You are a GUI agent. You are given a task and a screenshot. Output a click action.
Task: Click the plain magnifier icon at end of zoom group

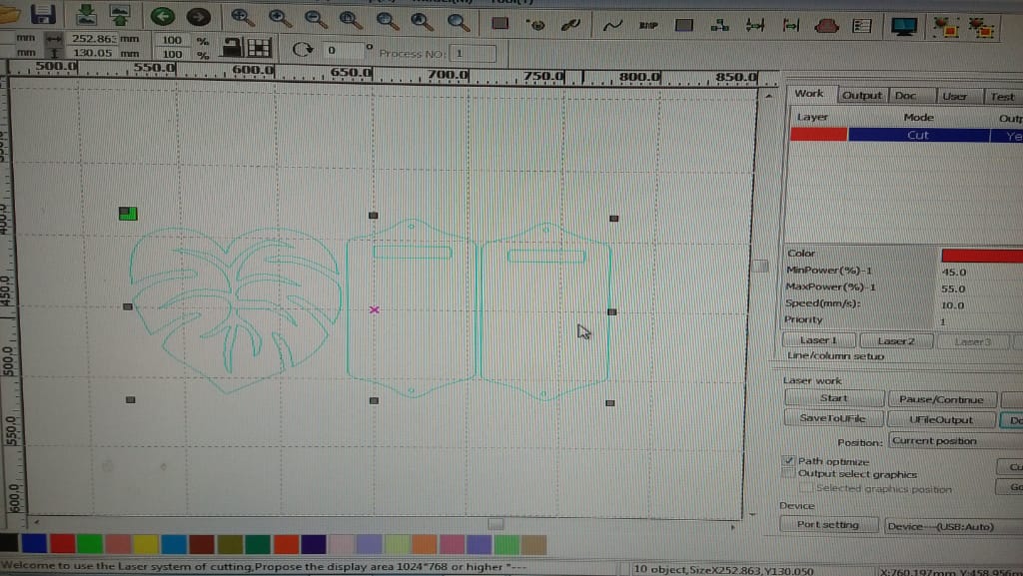click(459, 22)
